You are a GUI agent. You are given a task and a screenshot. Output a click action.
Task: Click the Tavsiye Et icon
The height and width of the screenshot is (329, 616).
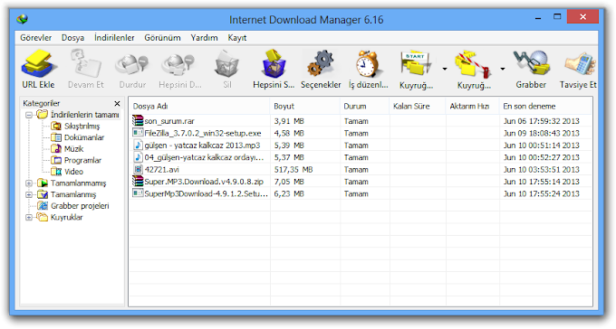tap(580, 64)
